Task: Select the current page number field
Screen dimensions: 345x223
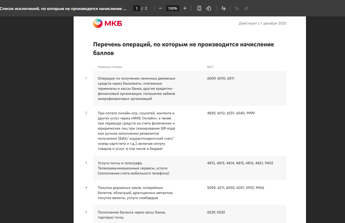Action: 136,8
